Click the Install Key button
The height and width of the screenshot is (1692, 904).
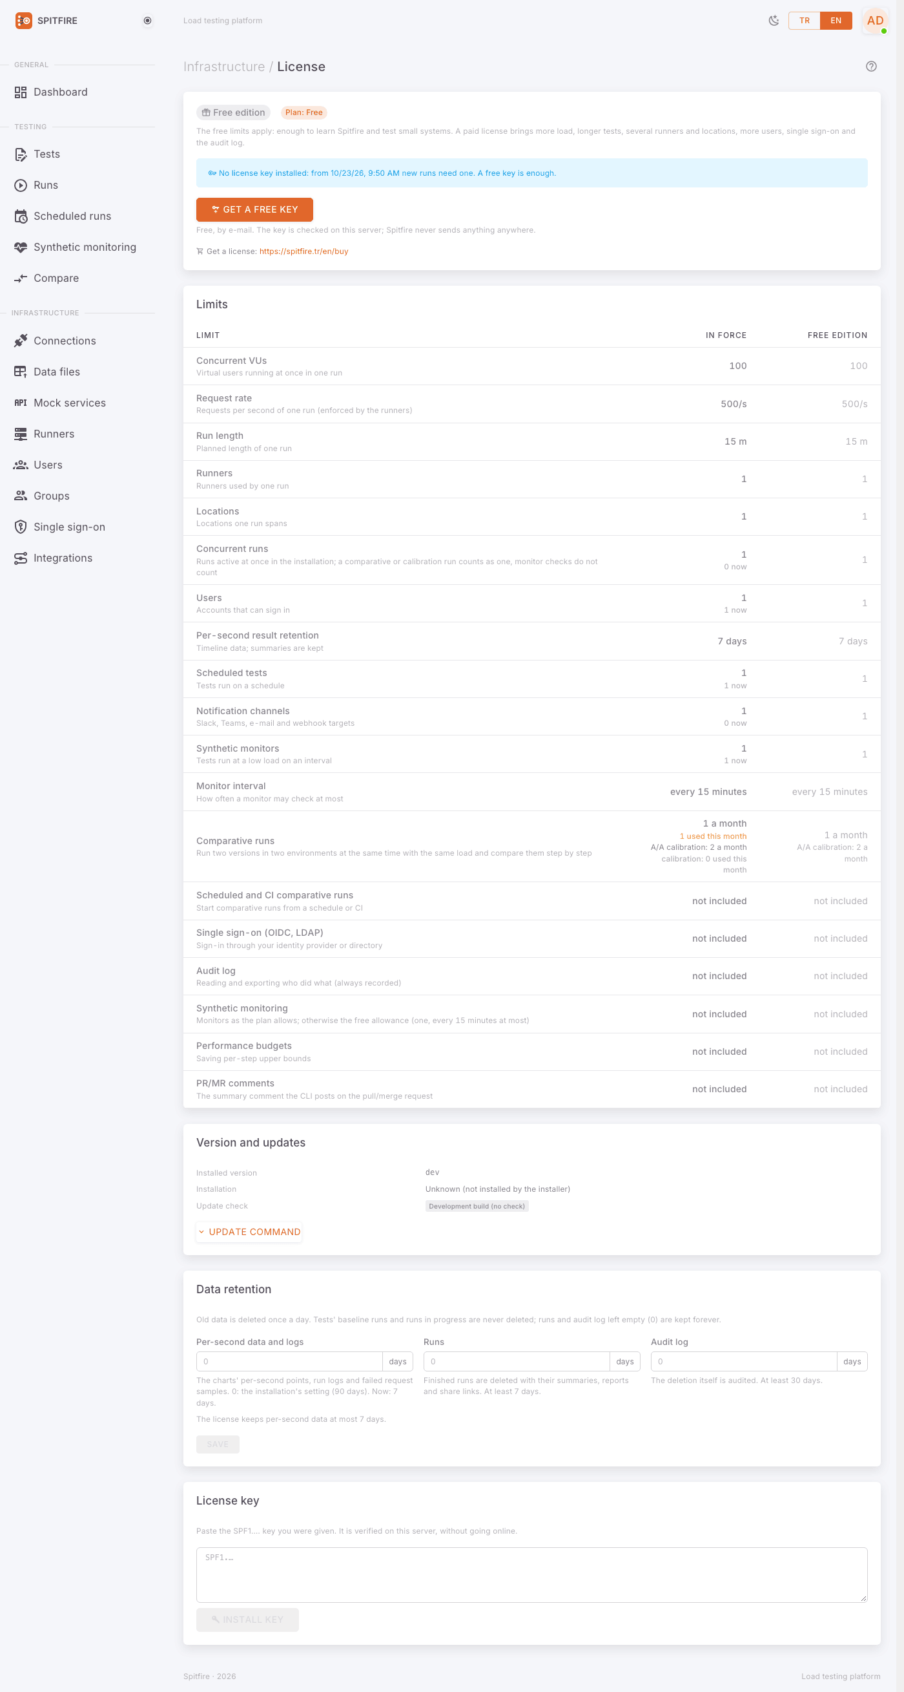(x=247, y=1620)
